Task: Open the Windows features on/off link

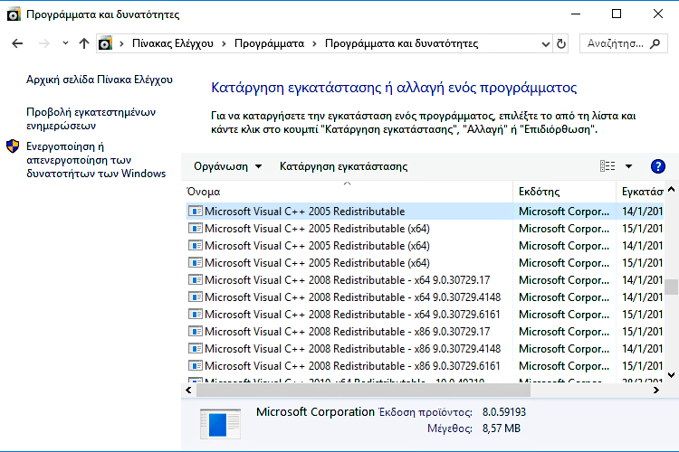Action: (96, 160)
